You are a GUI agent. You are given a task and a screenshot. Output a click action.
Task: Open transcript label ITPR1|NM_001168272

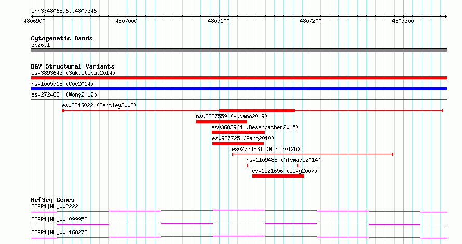click(x=59, y=232)
